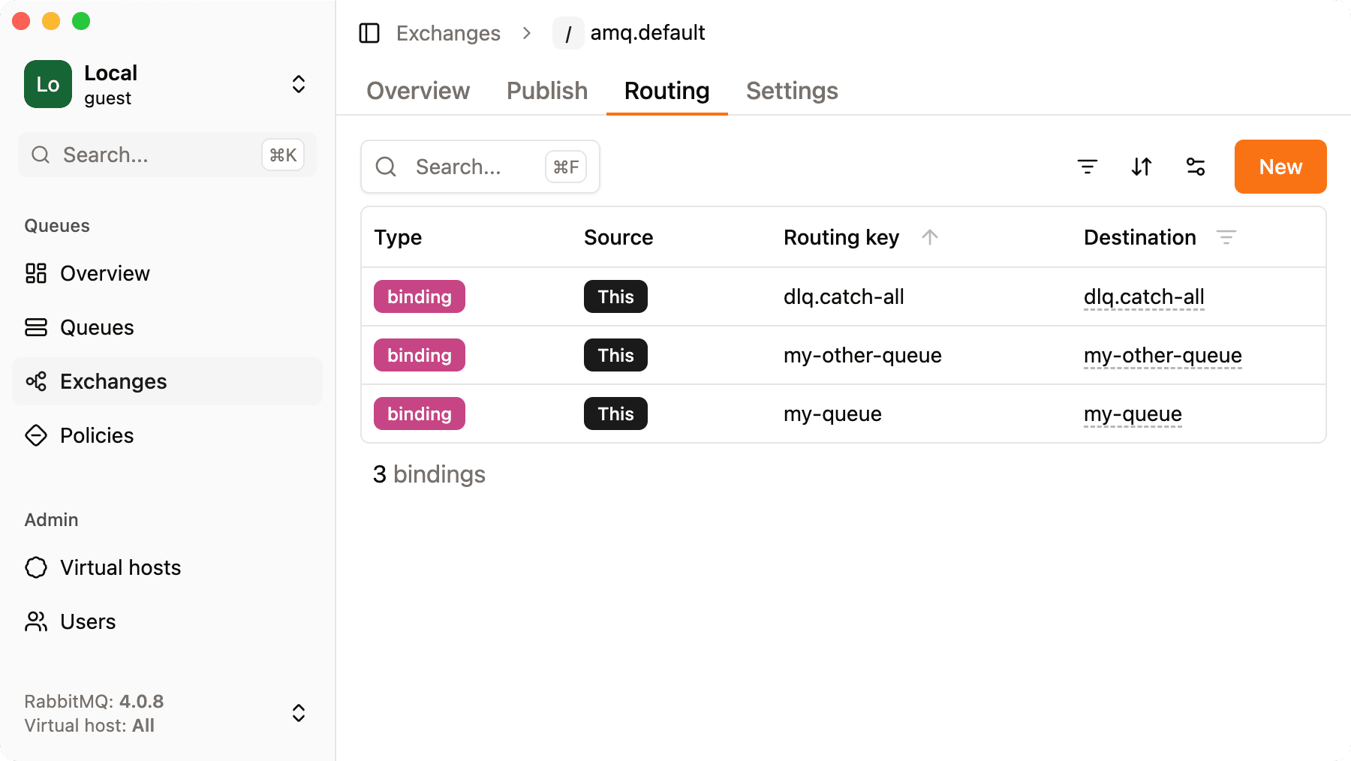The image size is (1351, 761).
Task: Switch to the Publish tab
Action: [x=546, y=91]
